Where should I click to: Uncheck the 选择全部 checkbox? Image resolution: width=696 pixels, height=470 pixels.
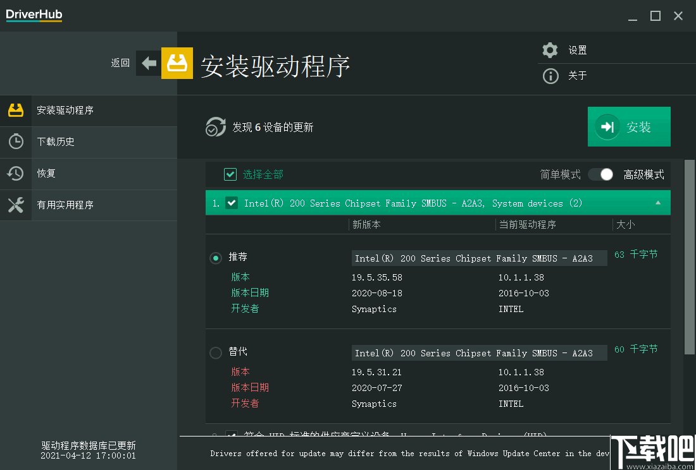(230, 174)
